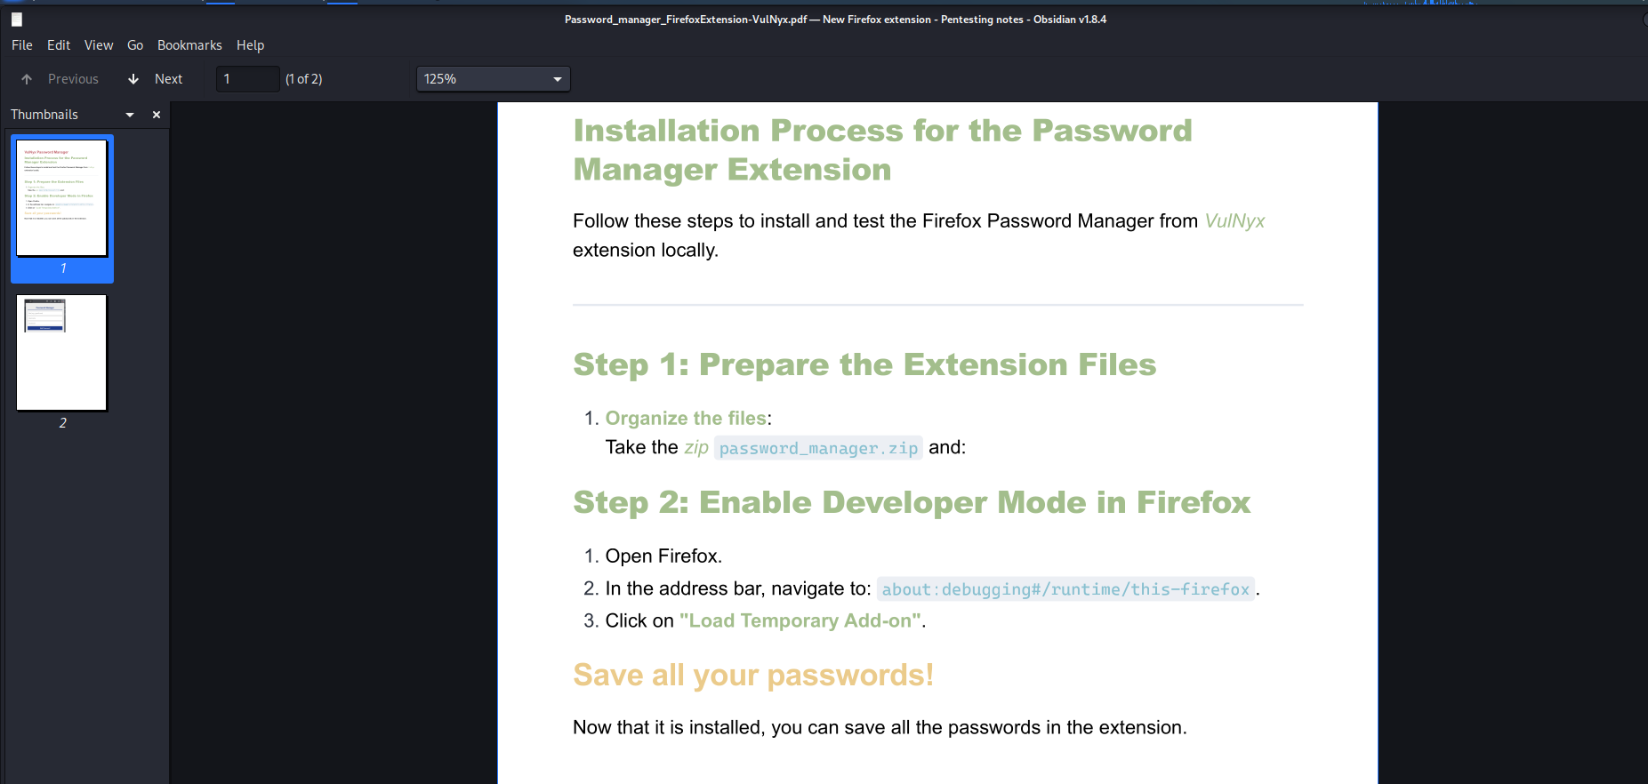Open the View menu
1648x784 pixels.
pos(99,45)
